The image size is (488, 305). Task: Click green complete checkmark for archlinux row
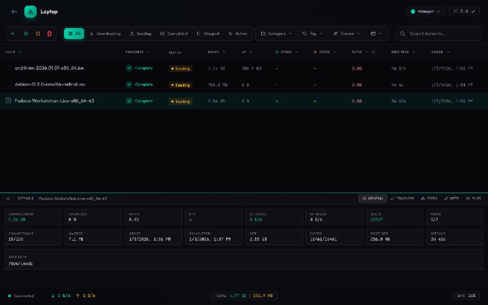pyautogui.click(x=129, y=68)
